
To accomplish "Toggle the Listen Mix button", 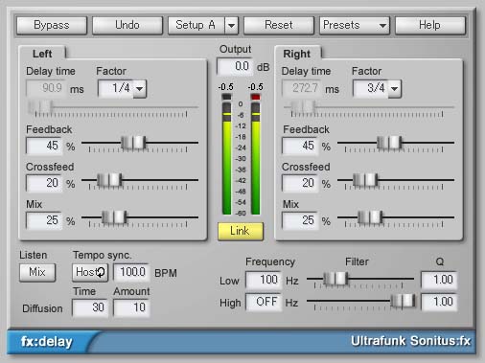I will [37, 272].
